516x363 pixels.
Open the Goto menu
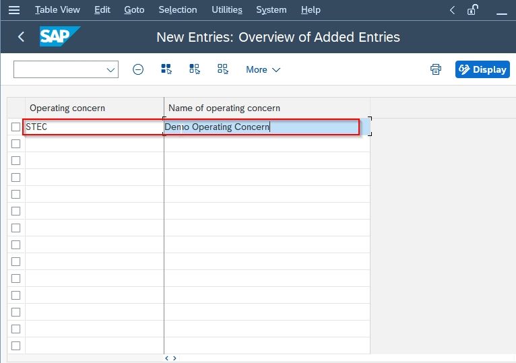click(134, 10)
